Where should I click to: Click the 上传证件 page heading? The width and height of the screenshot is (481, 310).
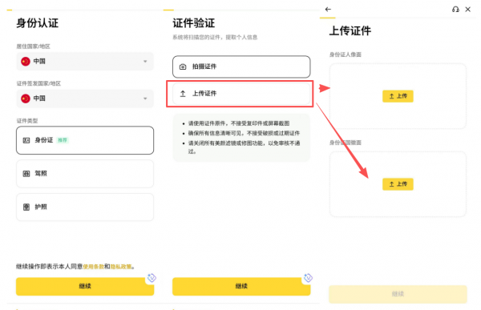coord(350,31)
